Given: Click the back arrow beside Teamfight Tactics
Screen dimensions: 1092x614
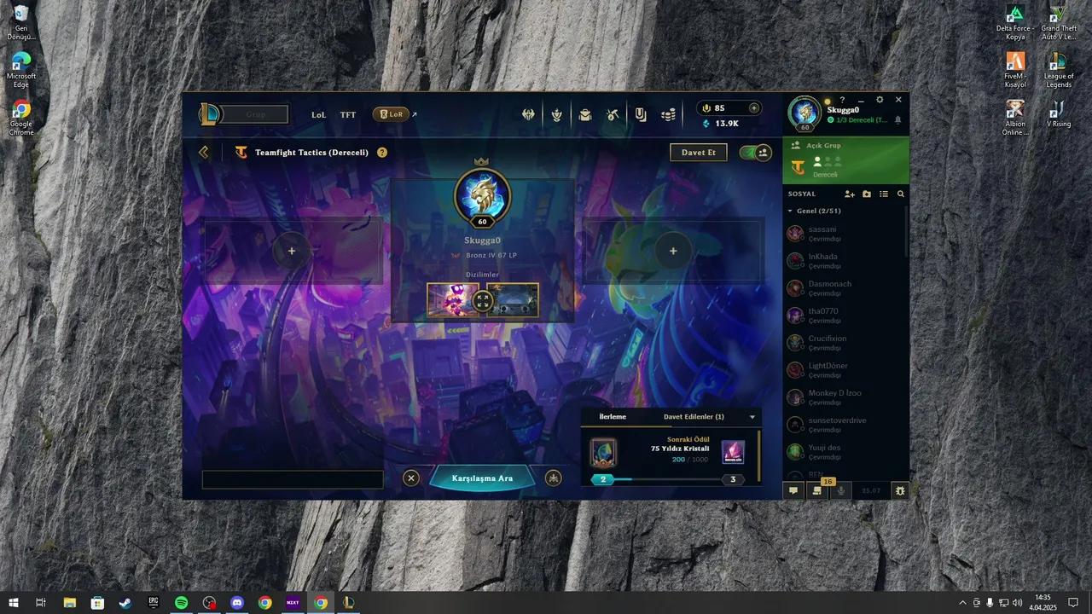Looking at the screenshot, I should click(204, 152).
